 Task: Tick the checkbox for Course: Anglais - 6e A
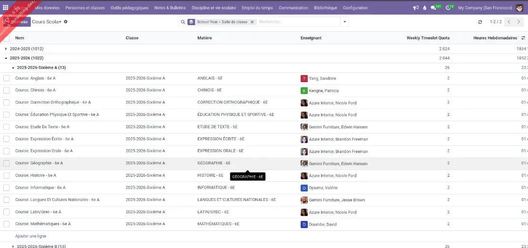click(6, 78)
